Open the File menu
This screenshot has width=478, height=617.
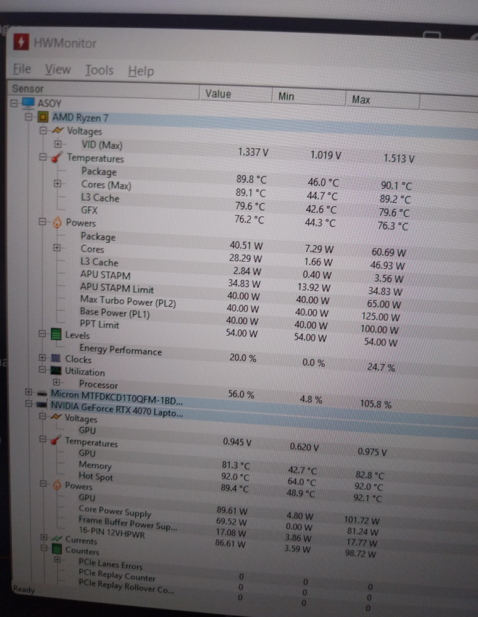(x=22, y=69)
